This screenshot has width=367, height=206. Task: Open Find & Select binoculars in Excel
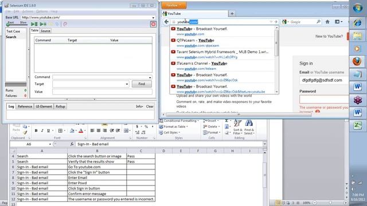point(249,127)
